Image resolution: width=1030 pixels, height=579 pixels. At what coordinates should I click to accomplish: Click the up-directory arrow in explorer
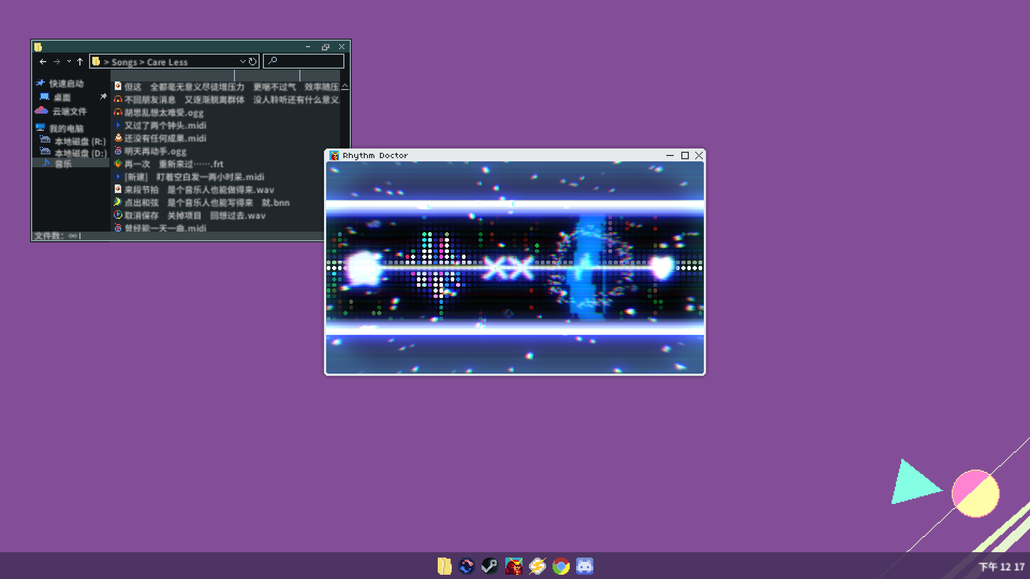click(x=80, y=62)
